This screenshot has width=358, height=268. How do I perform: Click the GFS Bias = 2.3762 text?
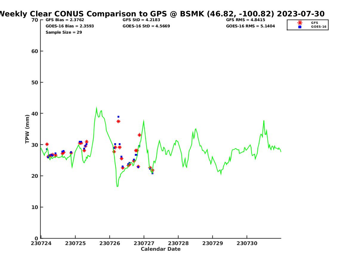(65, 20)
